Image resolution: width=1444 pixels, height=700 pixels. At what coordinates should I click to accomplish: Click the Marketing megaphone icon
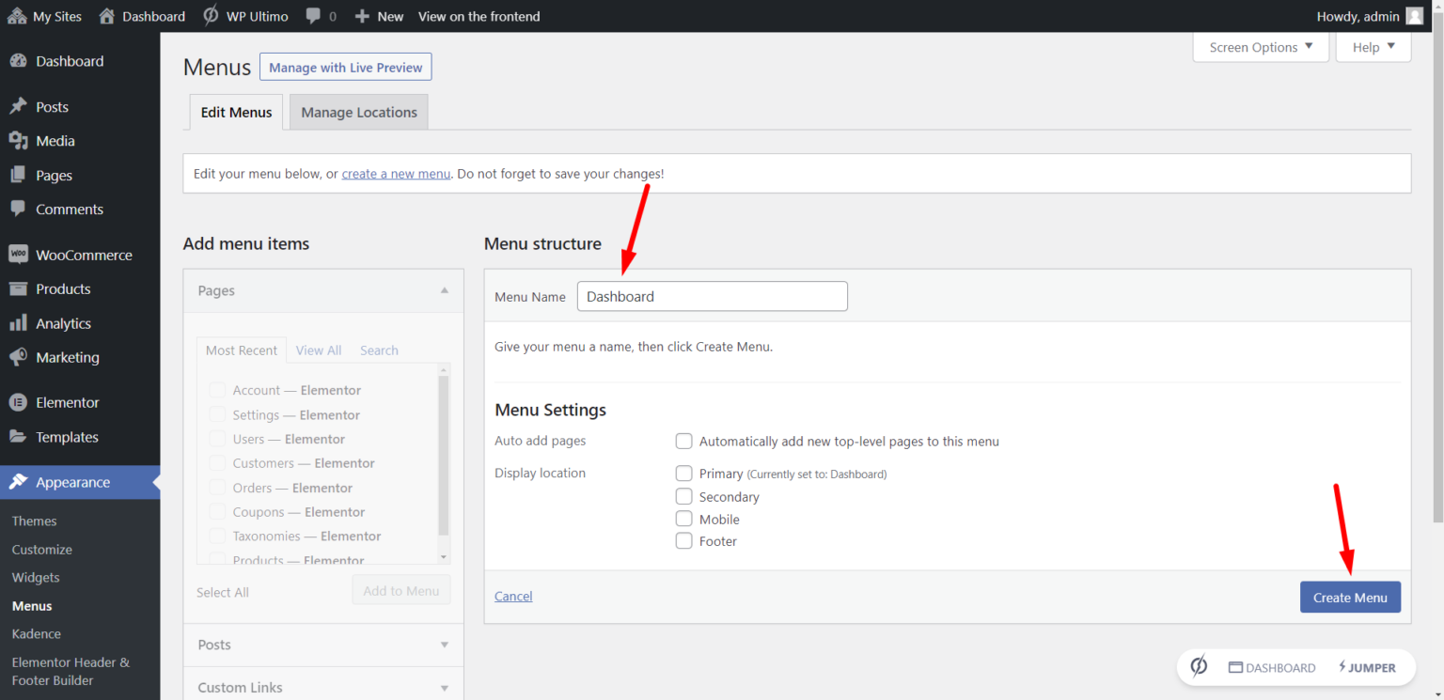[19, 357]
